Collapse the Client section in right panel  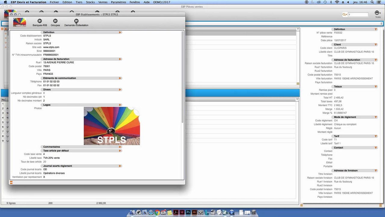376,45
